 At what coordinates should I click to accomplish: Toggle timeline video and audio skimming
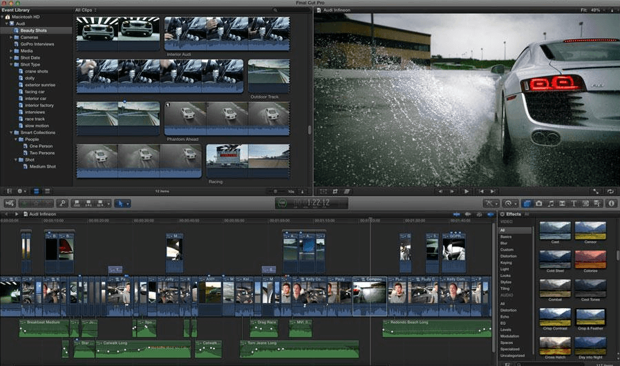coord(456,214)
